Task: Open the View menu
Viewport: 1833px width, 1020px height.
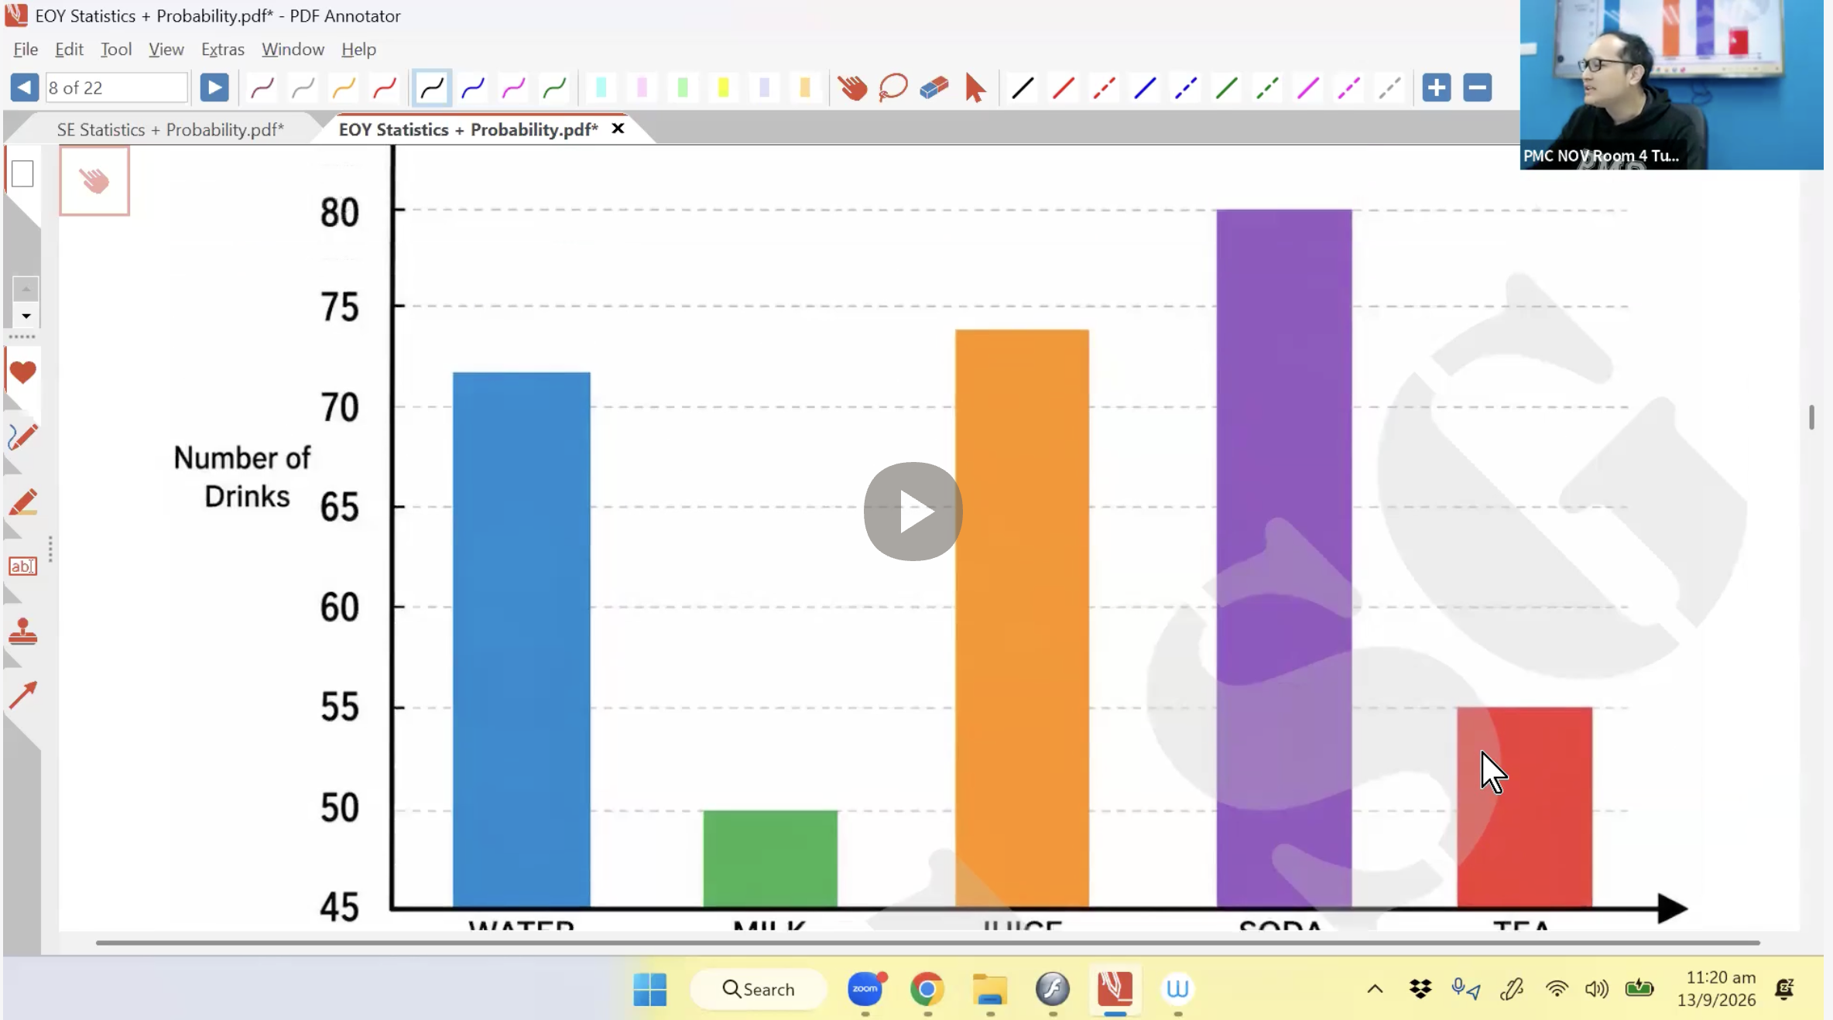Action: (166, 49)
